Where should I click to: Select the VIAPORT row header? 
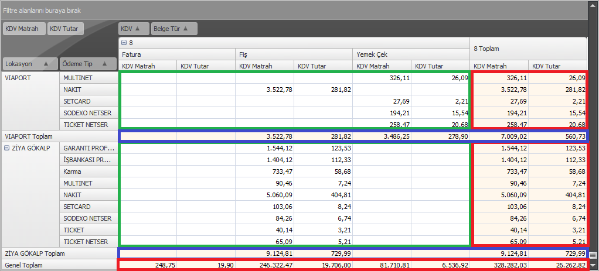[x=29, y=78]
